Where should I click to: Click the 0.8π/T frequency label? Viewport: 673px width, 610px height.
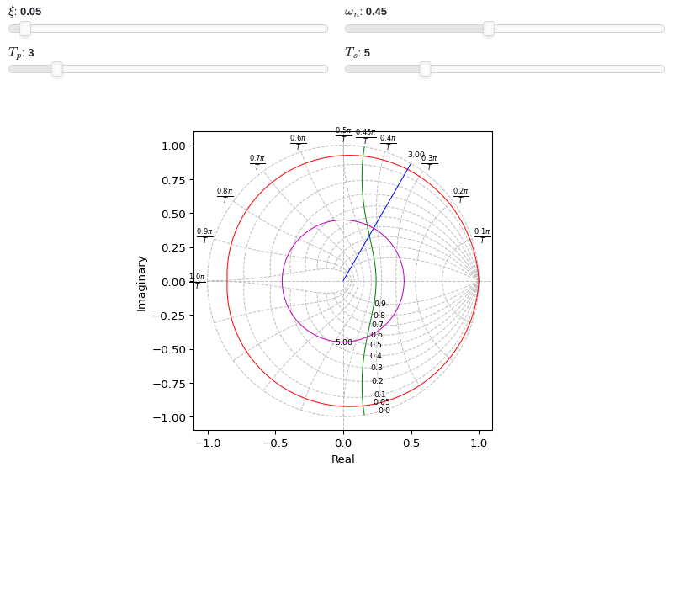pos(225,195)
